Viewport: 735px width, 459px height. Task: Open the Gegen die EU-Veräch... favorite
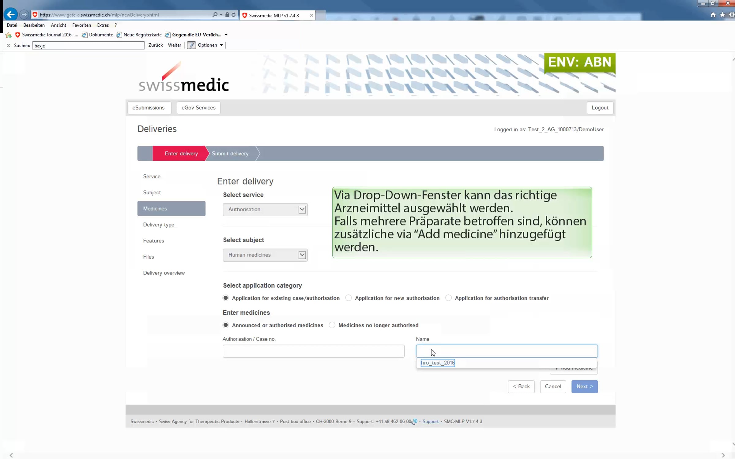pos(193,35)
